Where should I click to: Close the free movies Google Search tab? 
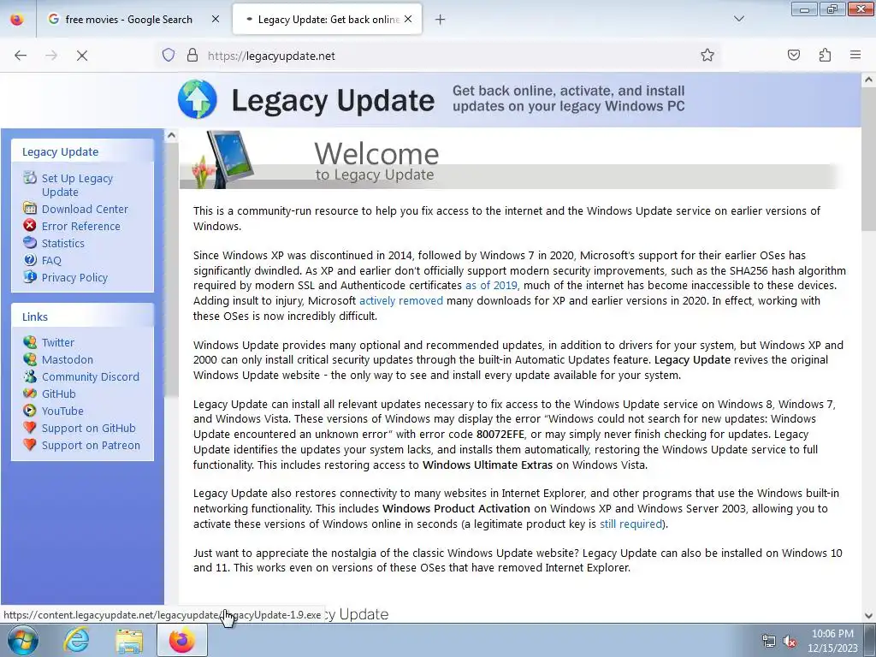coord(215,19)
